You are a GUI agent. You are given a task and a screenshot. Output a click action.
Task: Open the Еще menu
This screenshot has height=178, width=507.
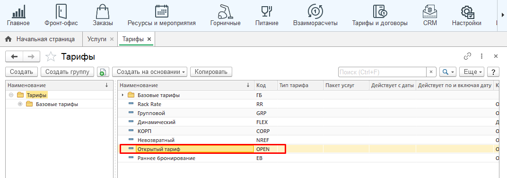click(472, 72)
